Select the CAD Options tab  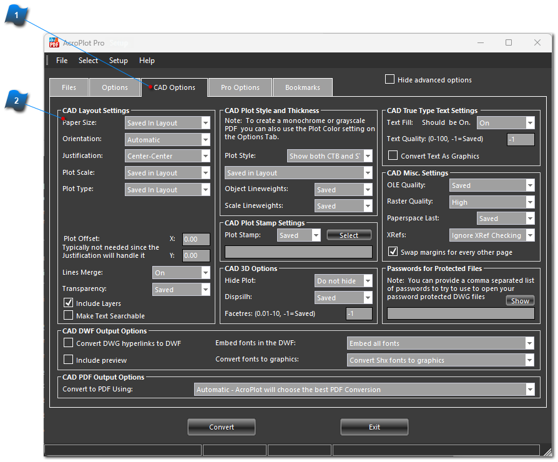[x=174, y=87]
